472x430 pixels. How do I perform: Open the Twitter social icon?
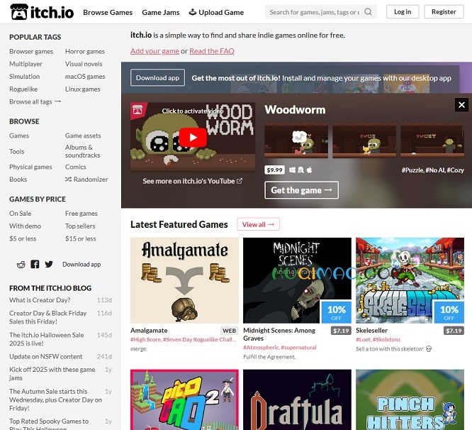tap(49, 264)
